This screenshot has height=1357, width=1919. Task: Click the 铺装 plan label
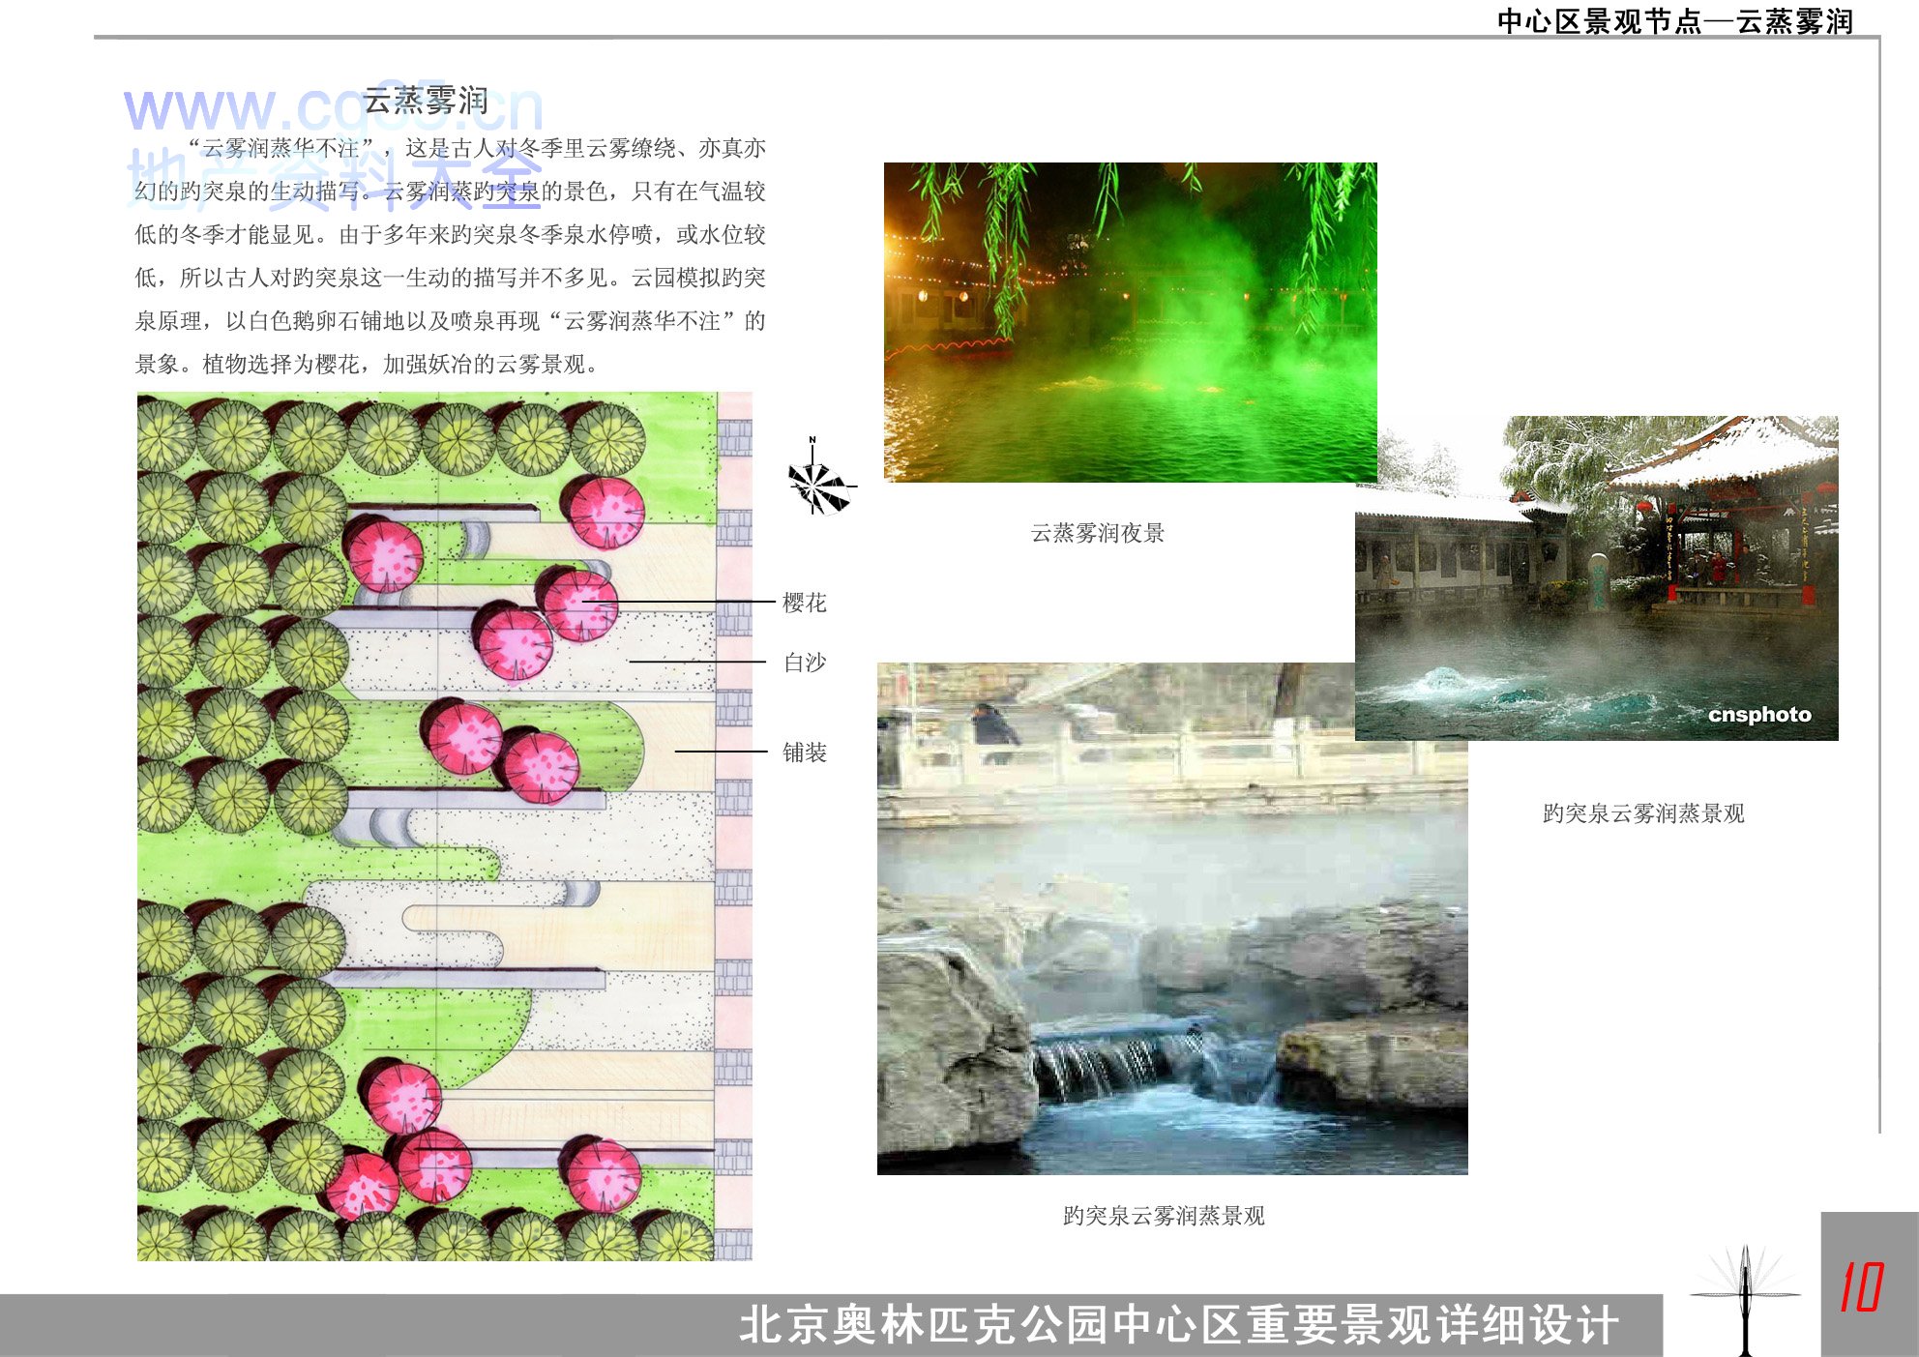(804, 752)
